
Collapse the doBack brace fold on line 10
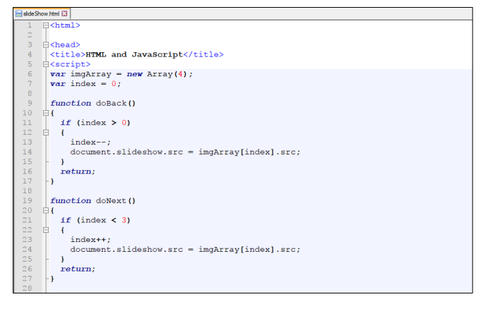46,113
